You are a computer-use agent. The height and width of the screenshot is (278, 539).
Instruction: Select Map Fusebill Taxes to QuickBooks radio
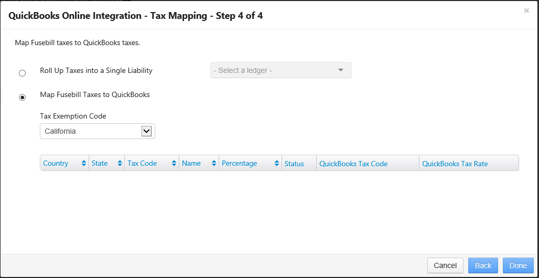[23, 98]
